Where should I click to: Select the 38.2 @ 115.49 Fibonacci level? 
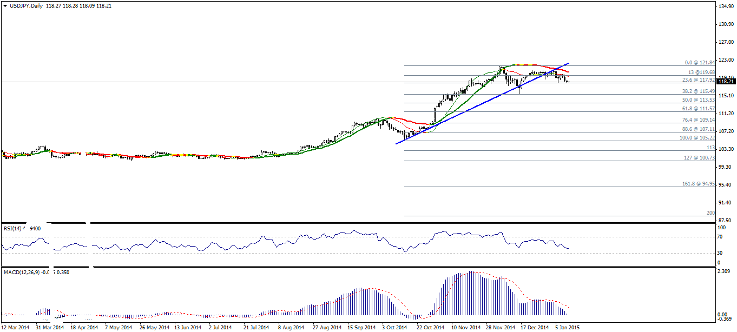pyautogui.click(x=699, y=91)
